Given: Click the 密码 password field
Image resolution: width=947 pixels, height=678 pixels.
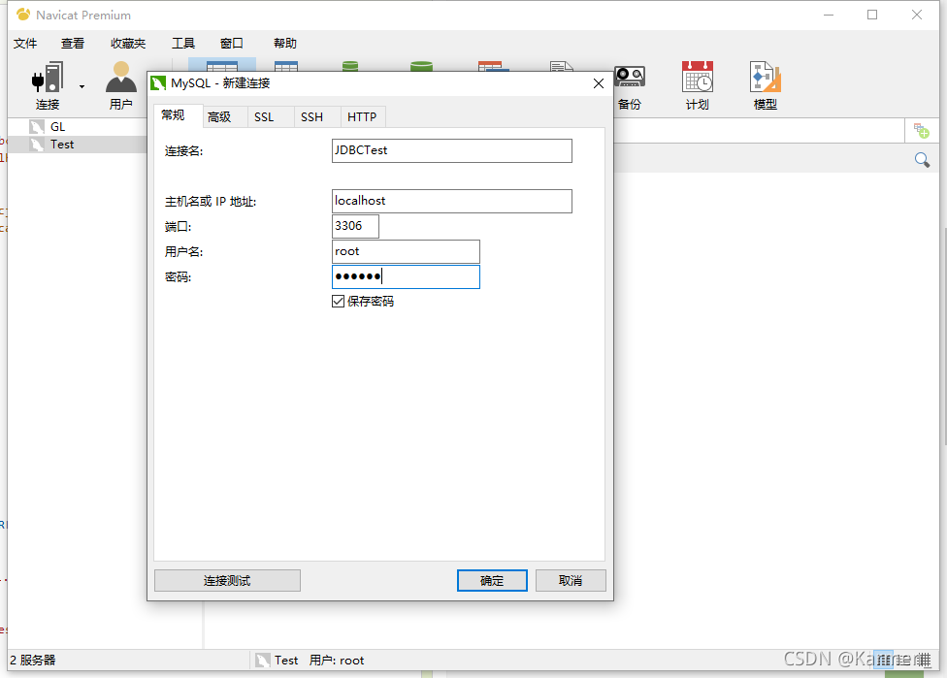Looking at the screenshot, I should 406,277.
